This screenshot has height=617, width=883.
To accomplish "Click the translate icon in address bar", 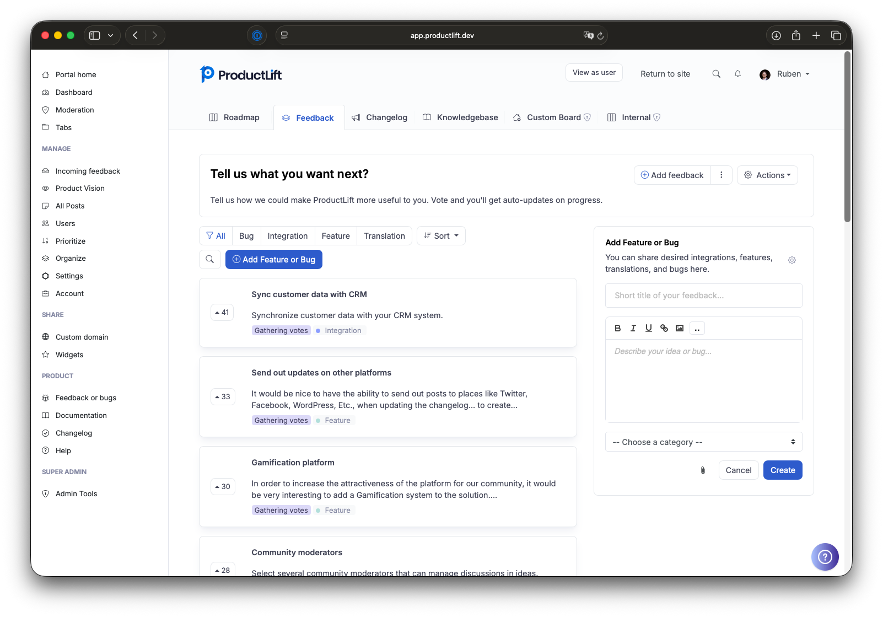I will pyautogui.click(x=588, y=35).
